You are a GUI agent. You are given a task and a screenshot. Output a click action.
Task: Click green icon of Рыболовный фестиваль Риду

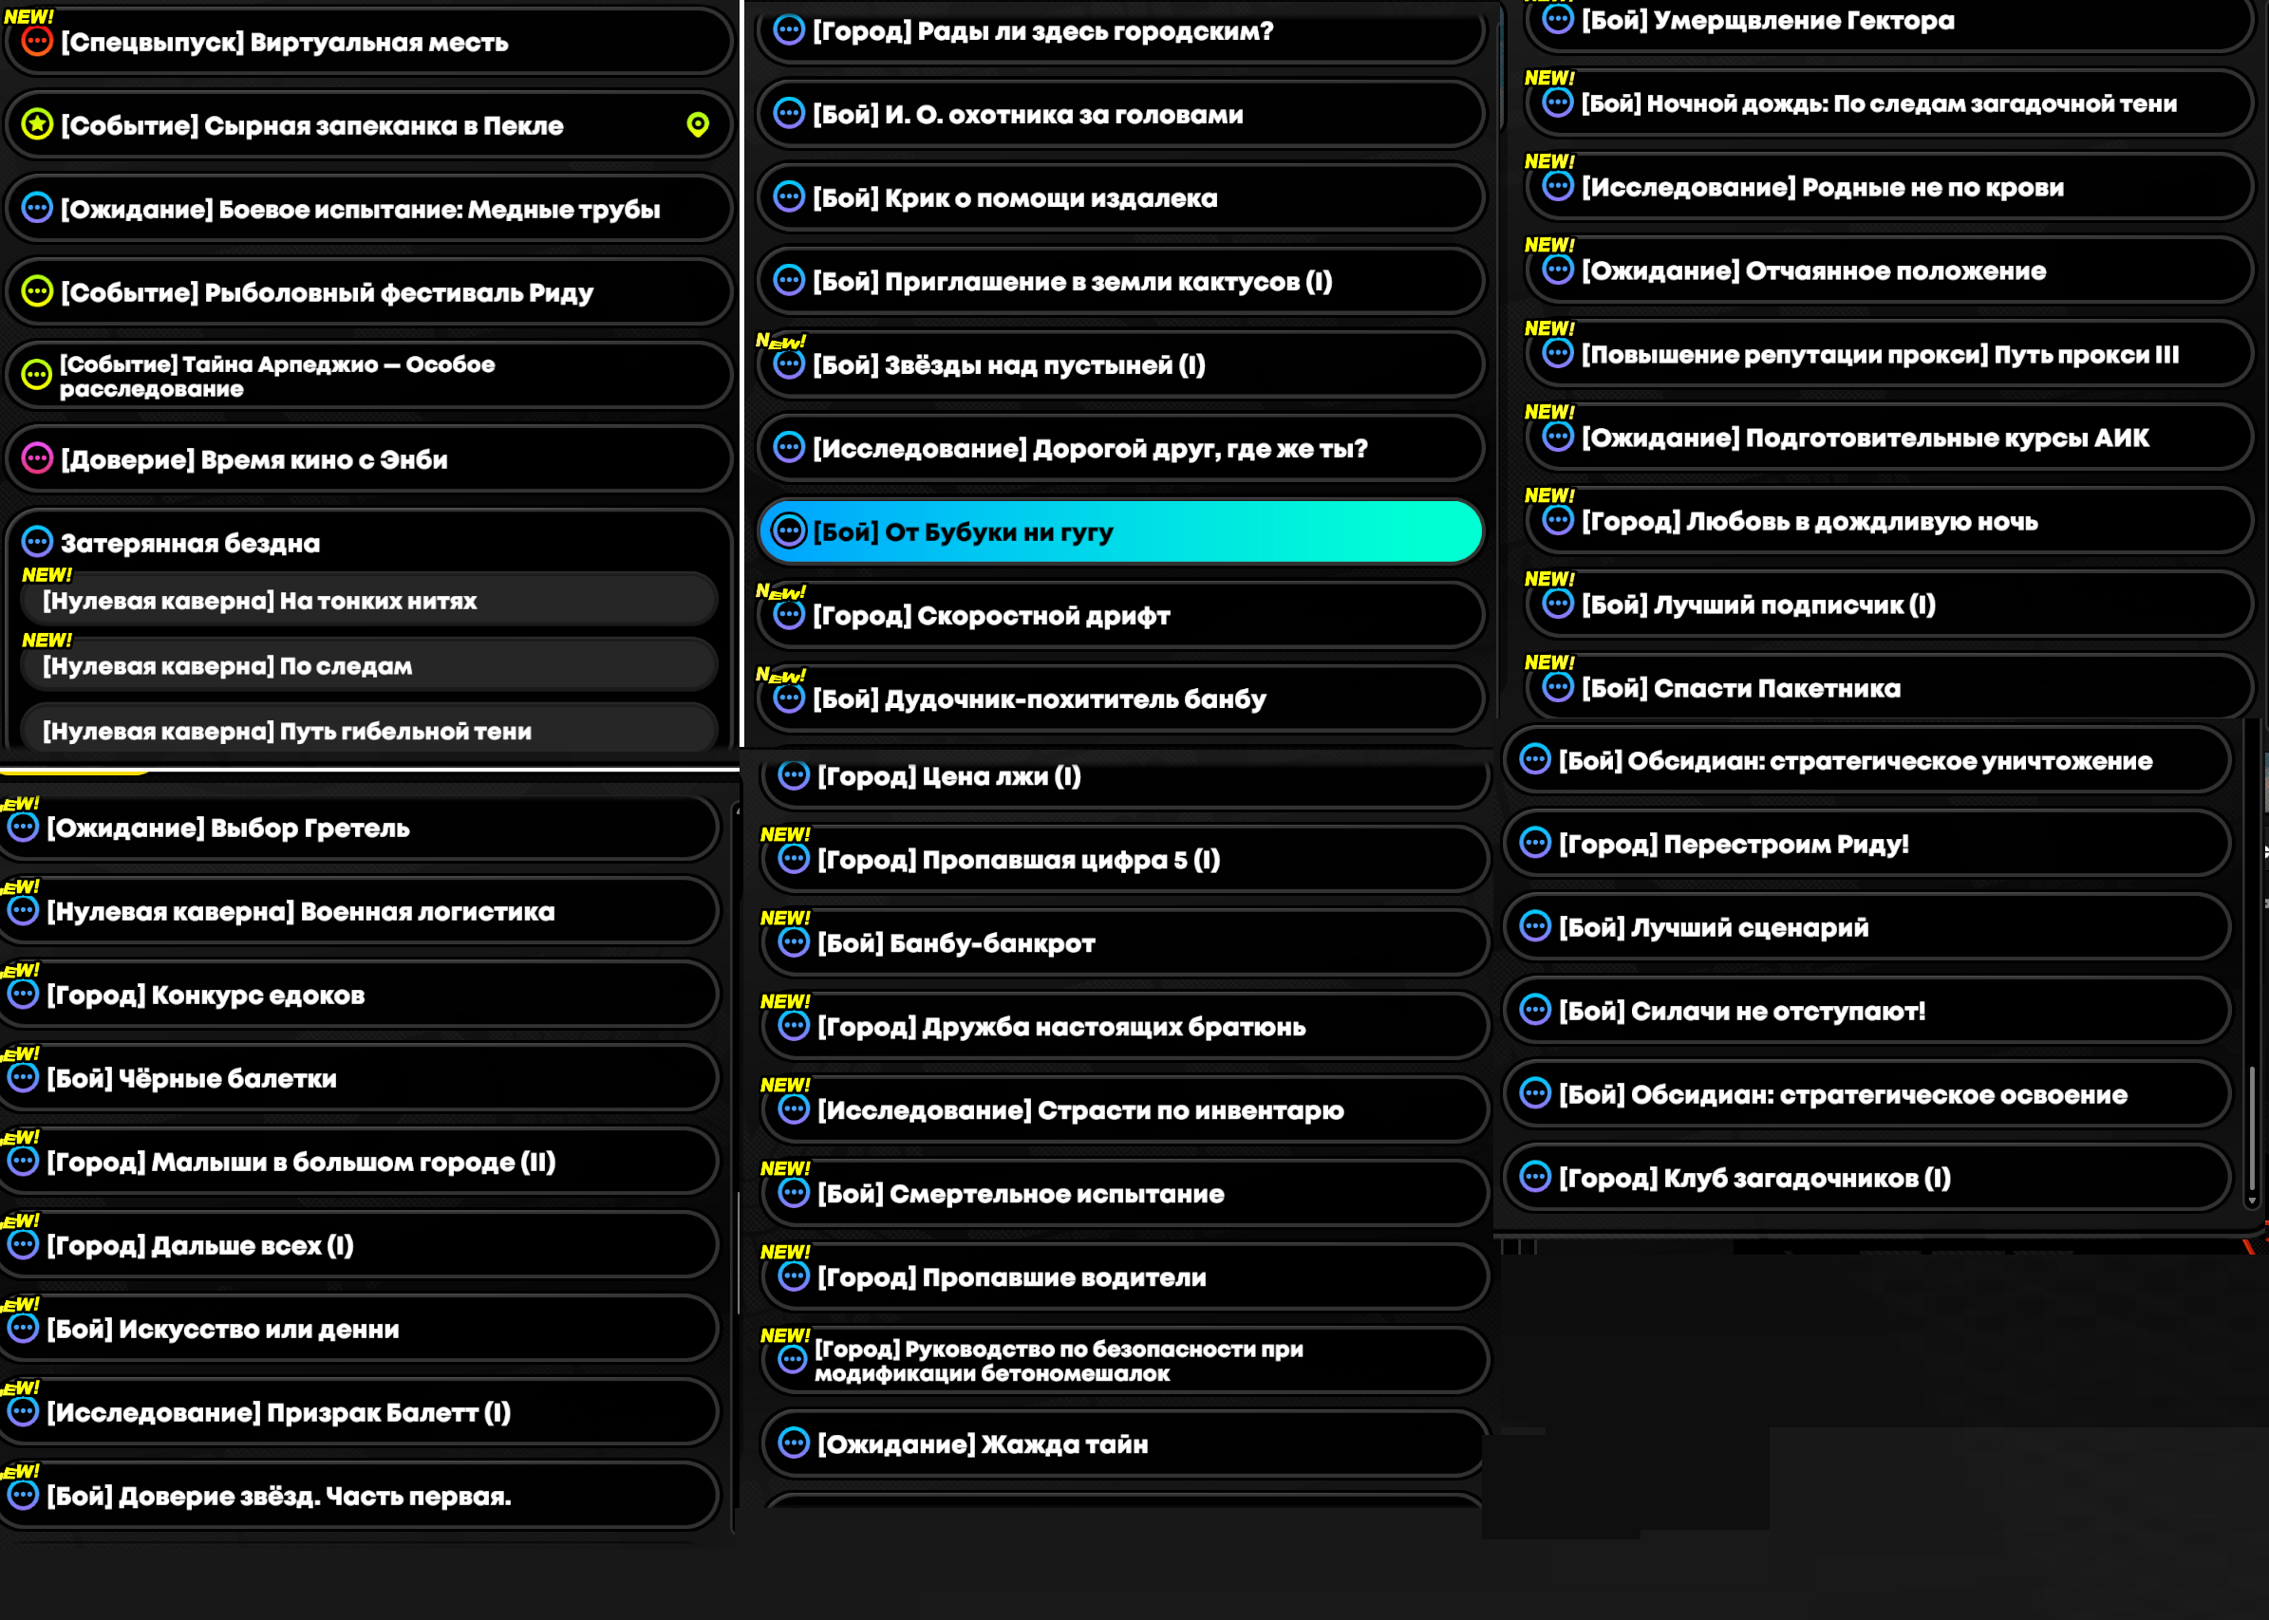click(37, 292)
